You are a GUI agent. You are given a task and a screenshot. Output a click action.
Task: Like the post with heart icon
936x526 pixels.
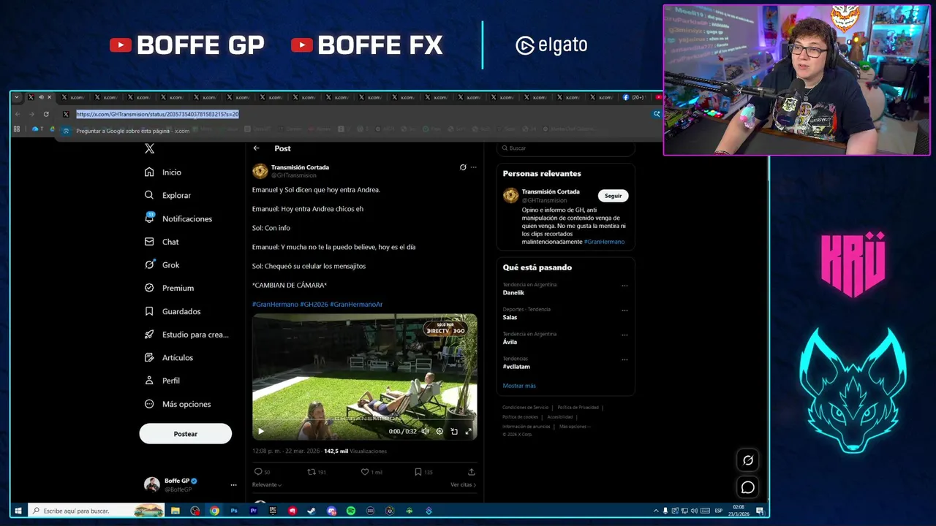[365, 472]
